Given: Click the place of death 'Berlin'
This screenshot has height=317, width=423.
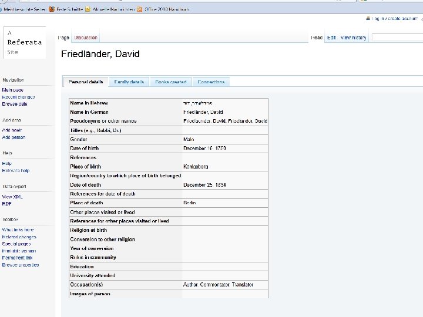Looking at the screenshot, I should tap(189, 203).
